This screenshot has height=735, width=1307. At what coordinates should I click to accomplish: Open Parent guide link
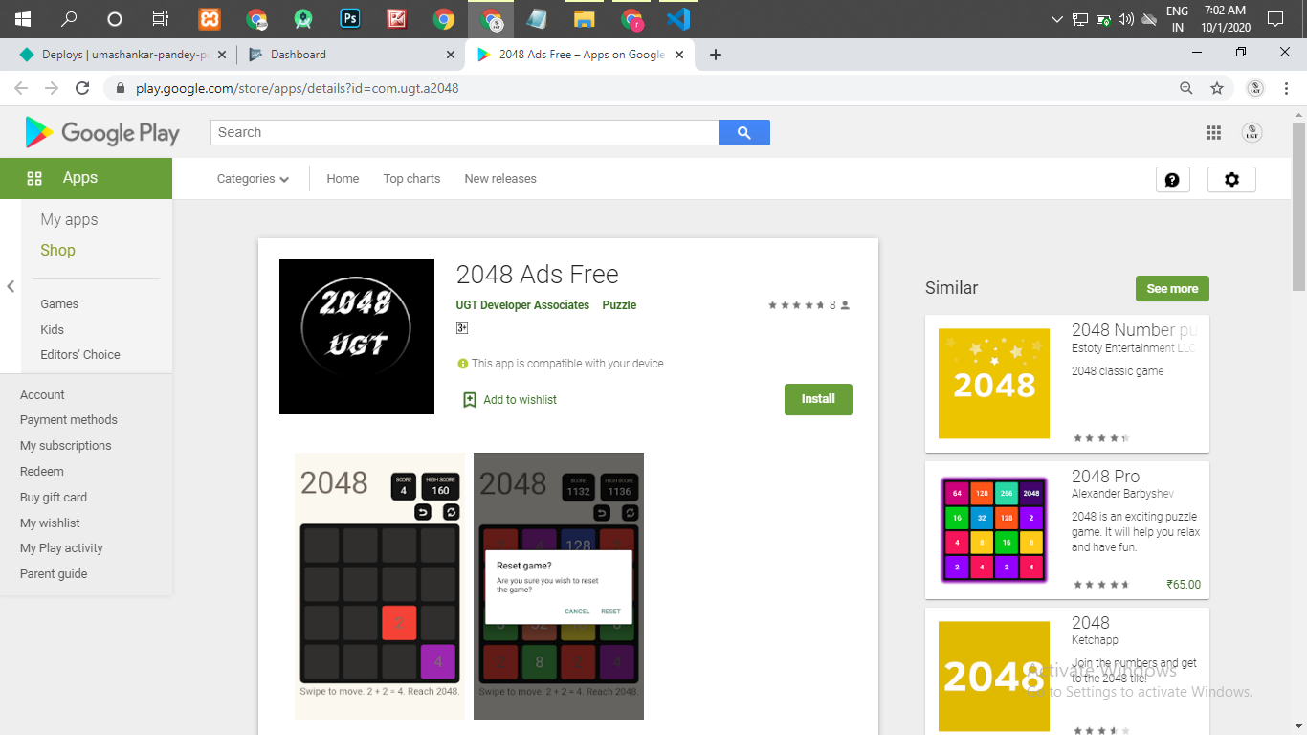pos(54,573)
